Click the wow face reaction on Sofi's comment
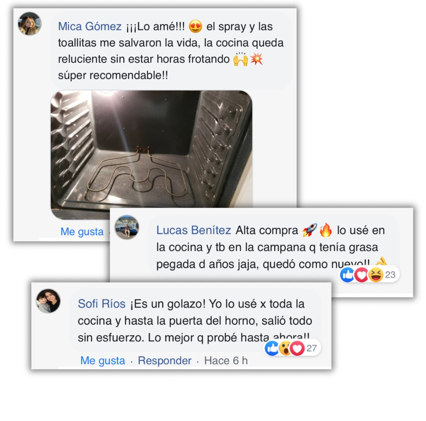This screenshot has width=426, height=421. pyautogui.click(x=285, y=348)
